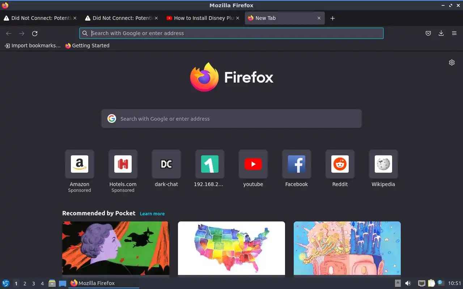Open the taskbar application launcher menu
This screenshot has height=289, width=463.
pos(6,283)
